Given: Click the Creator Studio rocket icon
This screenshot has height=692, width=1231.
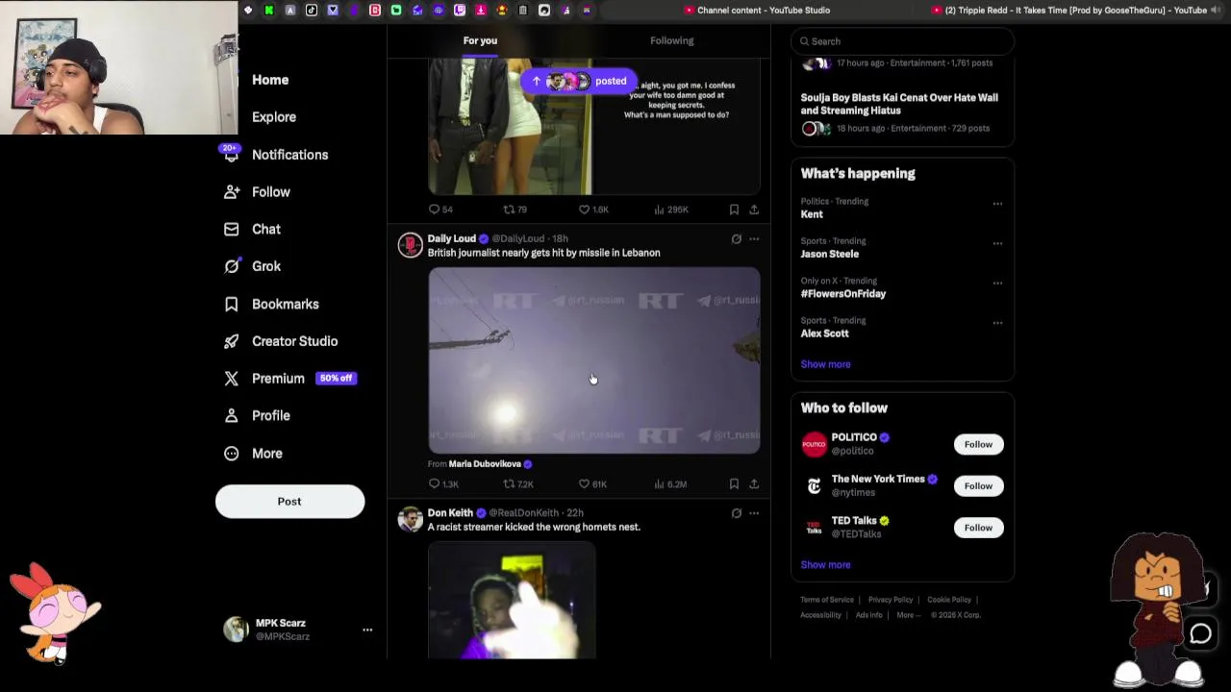Looking at the screenshot, I should pyautogui.click(x=231, y=341).
